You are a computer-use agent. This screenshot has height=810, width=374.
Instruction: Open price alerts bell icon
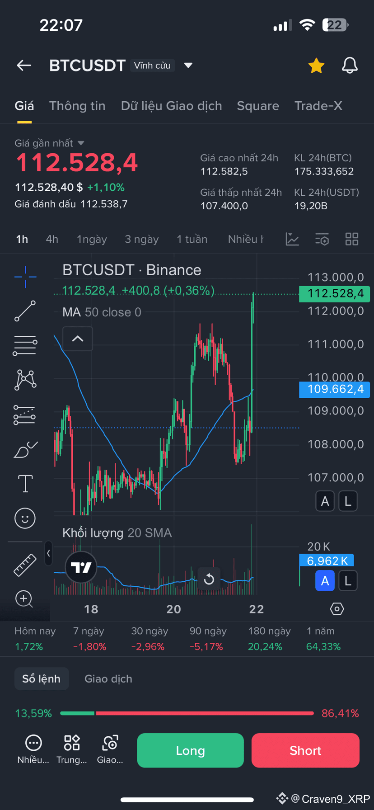350,66
